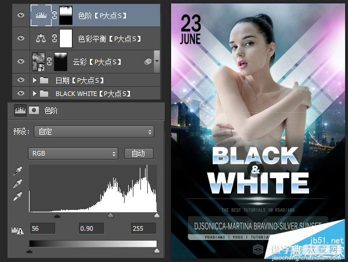The width and height of the screenshot is (348, 262).
Task: Select the 云彩【P大点S】 layer name
Action: (97, 62)
